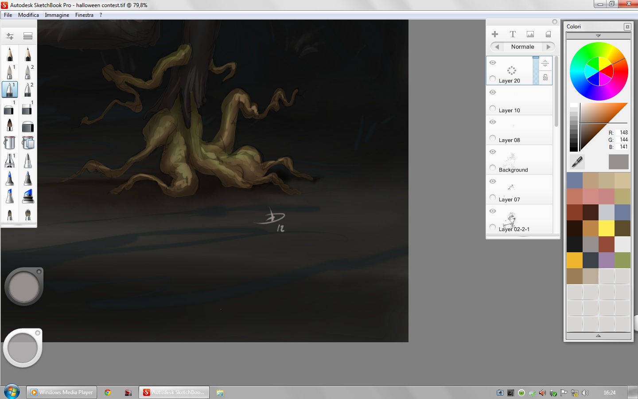The image size is (638, 399).
Task: Hide Layer 10 with its eye icon
Action: [493, 92]
